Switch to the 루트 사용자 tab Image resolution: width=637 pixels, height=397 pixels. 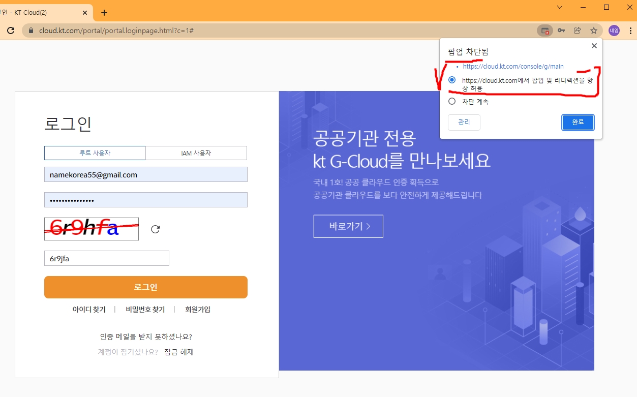tap(95, 153)
